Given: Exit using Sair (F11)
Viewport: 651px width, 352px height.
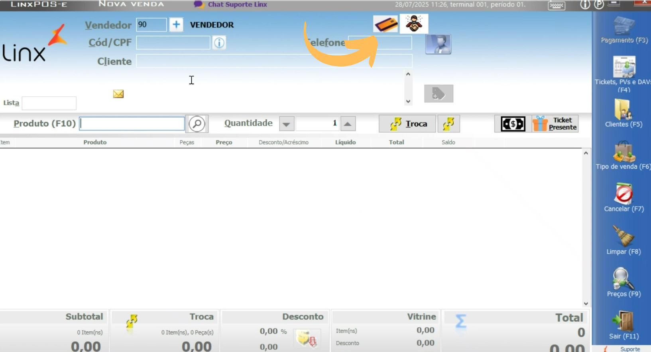Looking at the screenshot, I should point(623,325).
